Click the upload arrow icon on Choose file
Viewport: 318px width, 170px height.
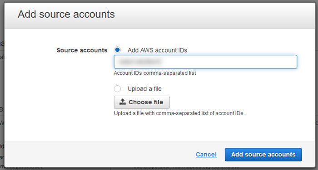coord(123,102)
